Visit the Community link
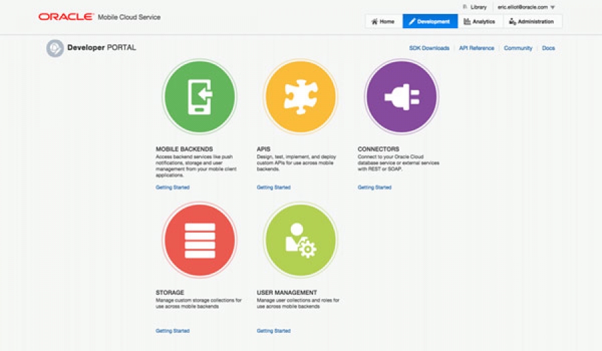602x351 pixels. (518, 48)
